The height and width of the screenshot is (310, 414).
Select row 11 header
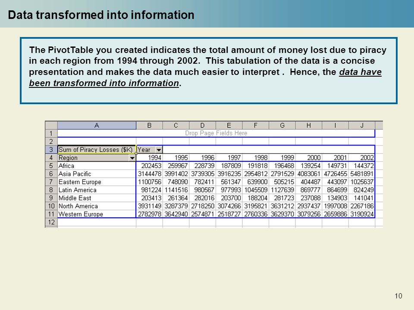click(51, 214)
